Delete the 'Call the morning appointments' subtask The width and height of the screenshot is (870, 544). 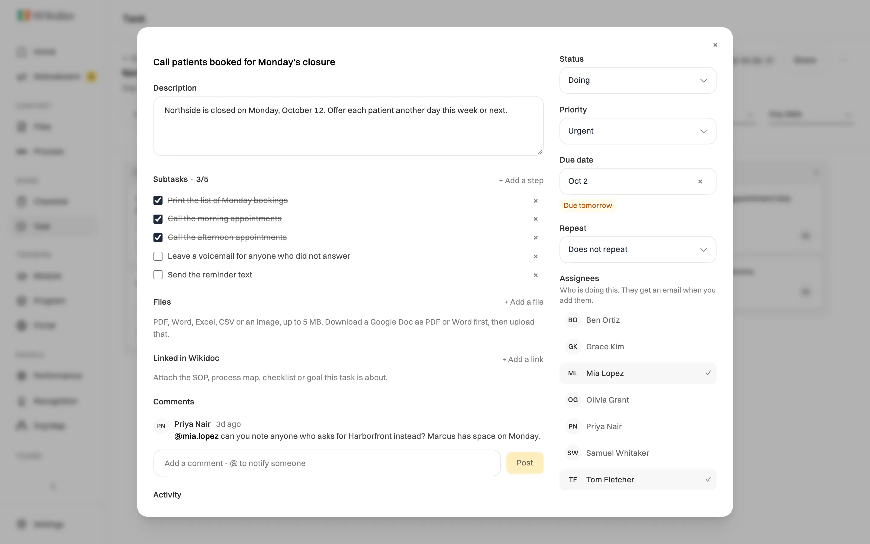(536, 219)
